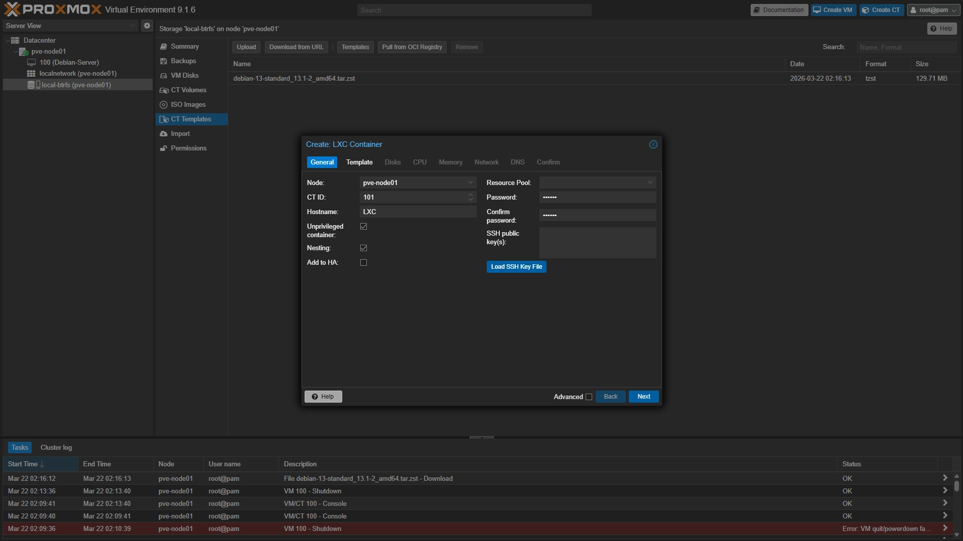The image size is (963, 541).
Task: Switch to the Cluster log tab
Action: coord(56,448)
